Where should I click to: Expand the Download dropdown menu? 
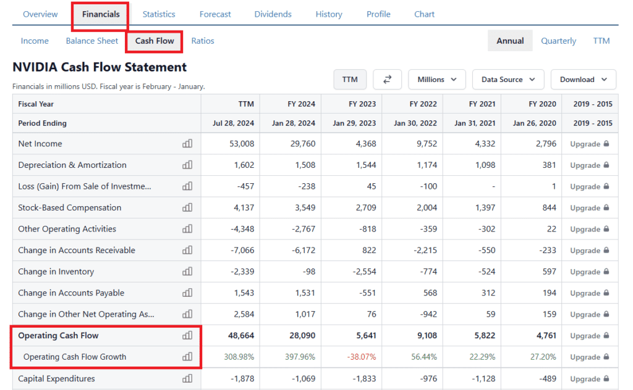pos(583,80)
